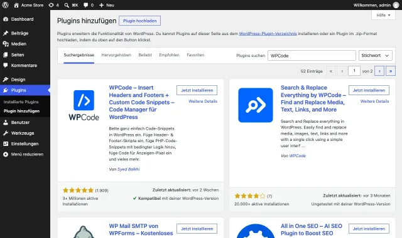Click the All in One SEO gear logo

(256, 231)
